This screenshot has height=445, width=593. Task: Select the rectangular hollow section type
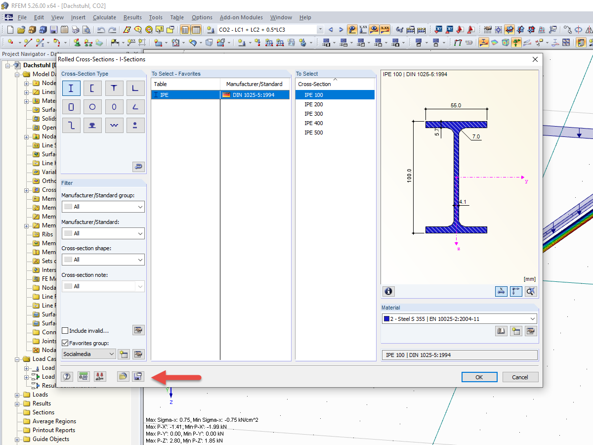(71, 107)
